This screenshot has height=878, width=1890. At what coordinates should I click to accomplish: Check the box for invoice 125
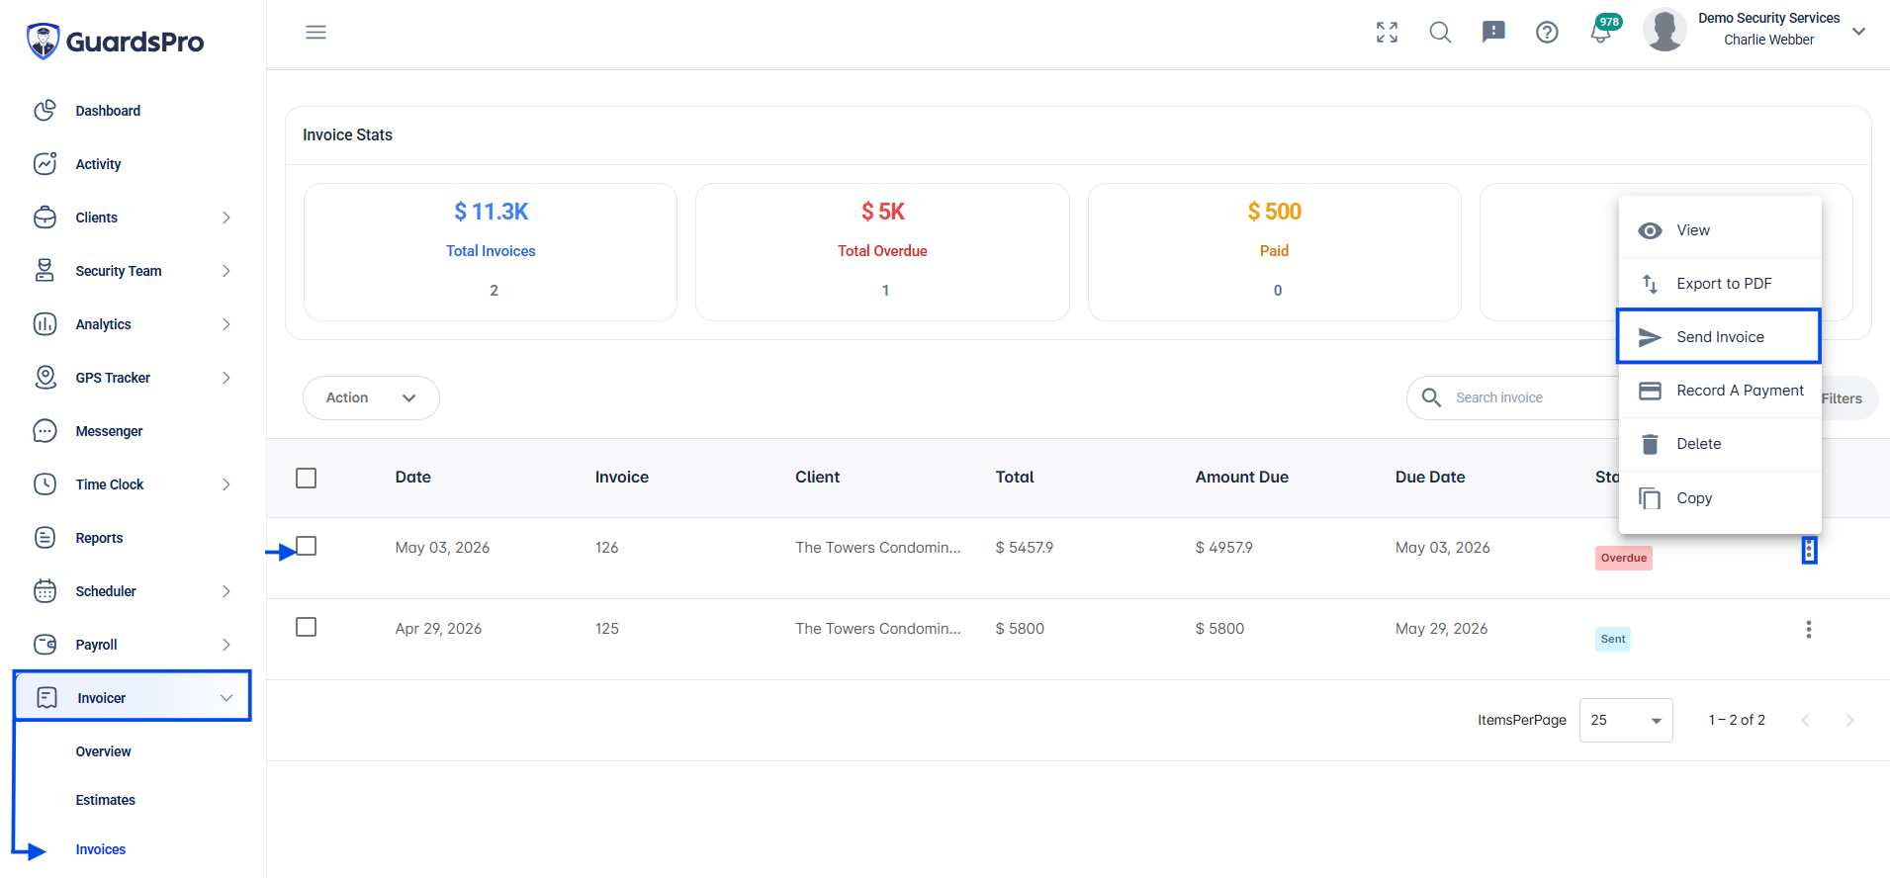(307, 627)
